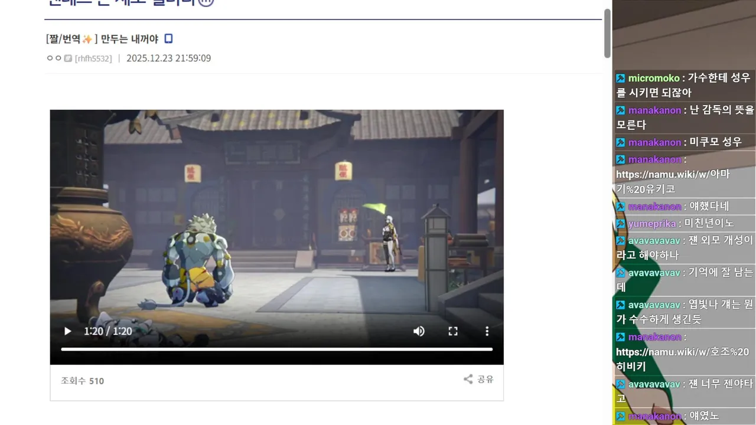Viewport: 756px width, 425px height.
Task: Mute the video using the speaker icon
Action: click(419, 331)
